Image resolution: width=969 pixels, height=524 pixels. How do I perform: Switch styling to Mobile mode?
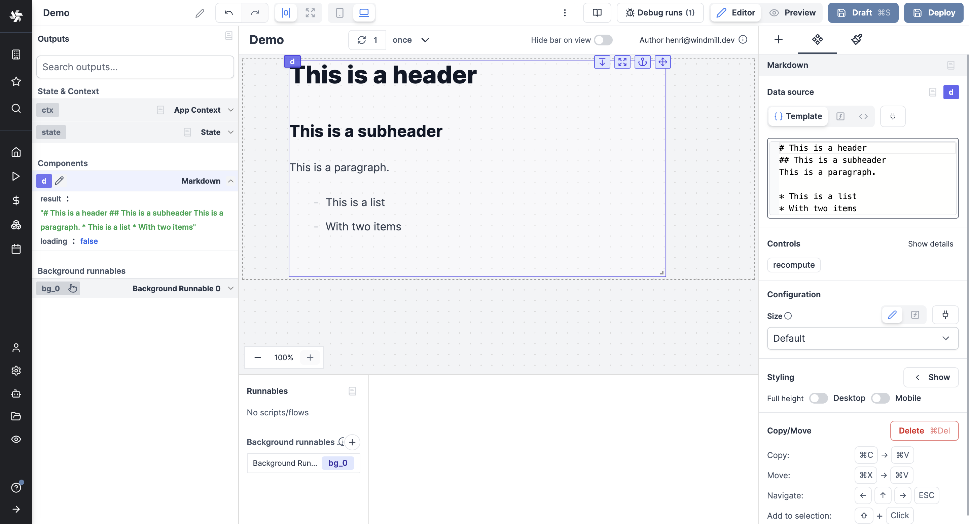(880, 398)
